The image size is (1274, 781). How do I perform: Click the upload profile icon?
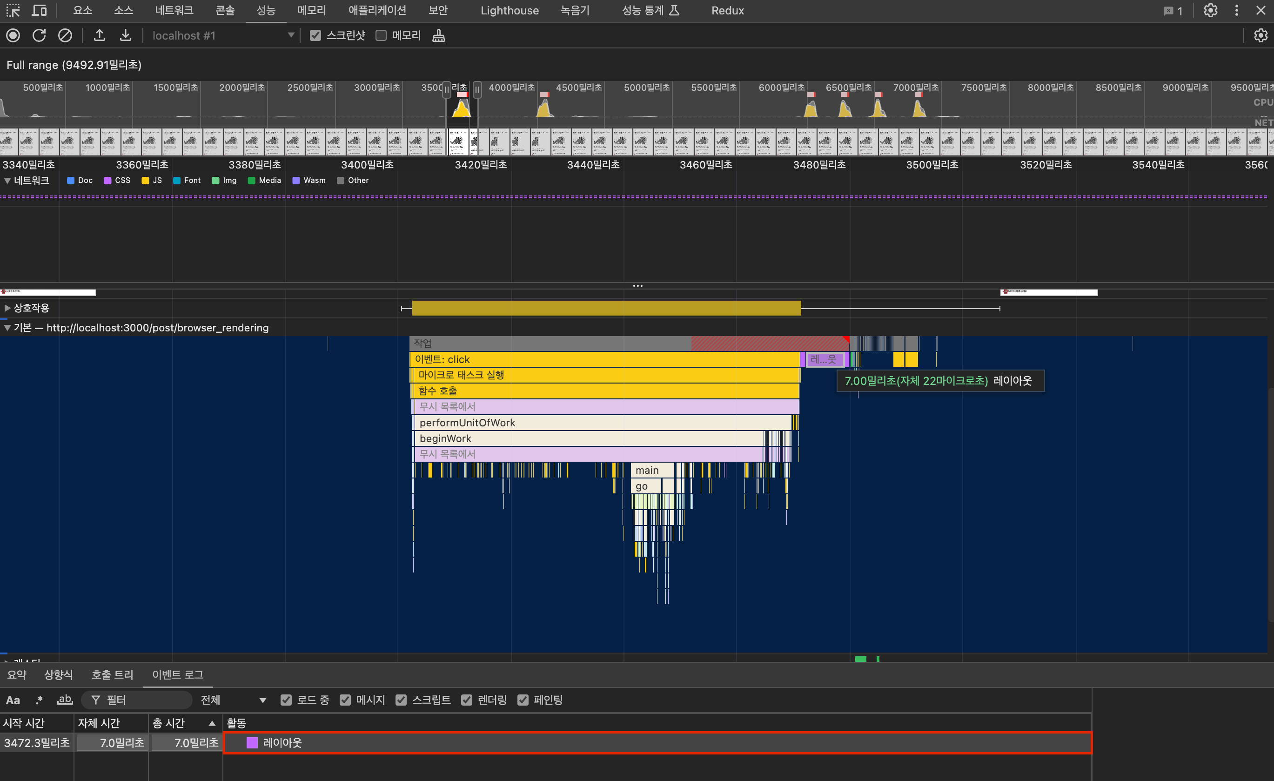point(99,35)
